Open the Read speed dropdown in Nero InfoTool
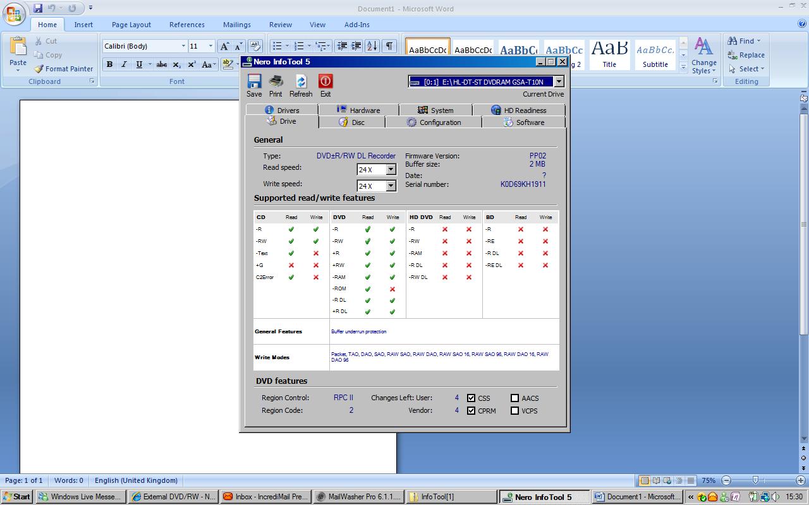 click(391, 169)
